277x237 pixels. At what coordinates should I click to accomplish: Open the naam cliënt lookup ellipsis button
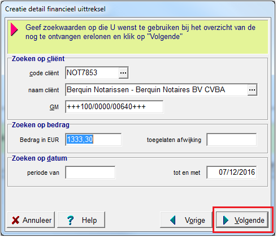(252, 90)
